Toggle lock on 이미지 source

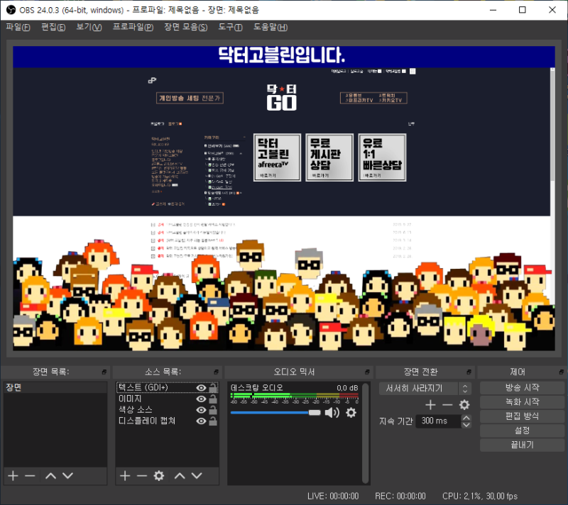213,399
